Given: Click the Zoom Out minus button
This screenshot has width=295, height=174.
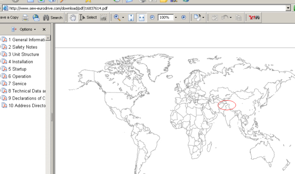Looking at the screenshot, I should (152, 17).
